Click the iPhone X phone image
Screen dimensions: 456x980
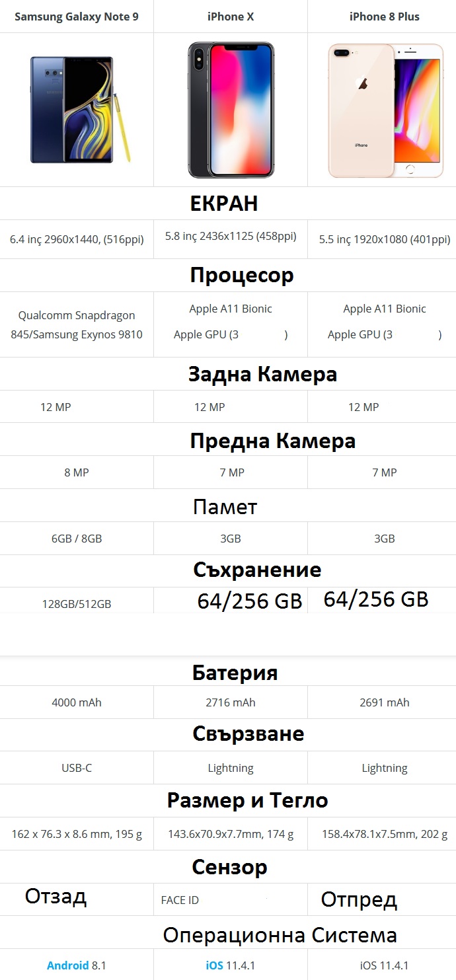click(231, 110)
